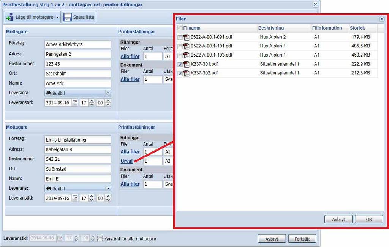Click Företag field containing Emils Elinstallationer

click(78, 140)
